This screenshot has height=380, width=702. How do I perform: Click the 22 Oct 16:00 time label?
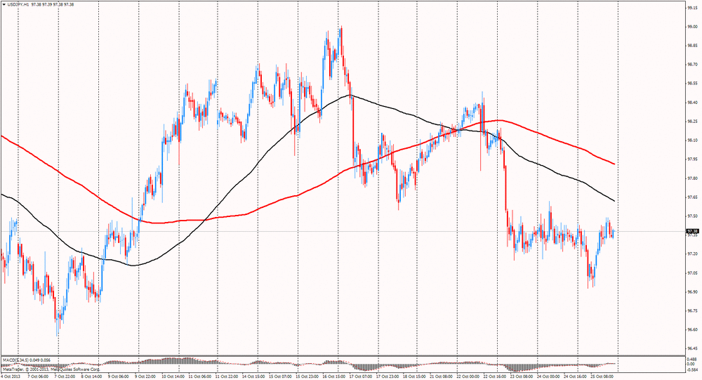(495, 377)
